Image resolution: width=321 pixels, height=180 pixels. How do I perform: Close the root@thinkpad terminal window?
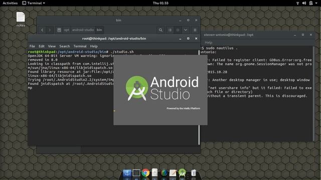pyautogui.click(x=196, y=38)
